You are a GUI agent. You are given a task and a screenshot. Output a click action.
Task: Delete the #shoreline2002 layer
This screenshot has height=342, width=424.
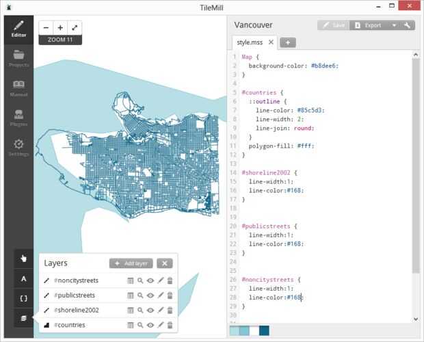pos(170,311)
